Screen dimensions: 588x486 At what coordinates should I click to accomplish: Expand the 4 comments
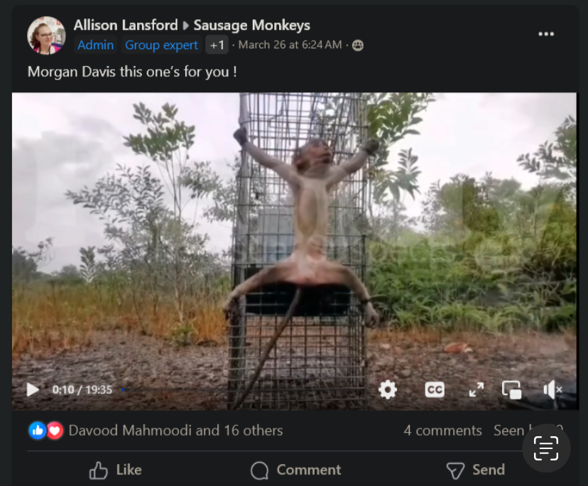coord(442,430)
